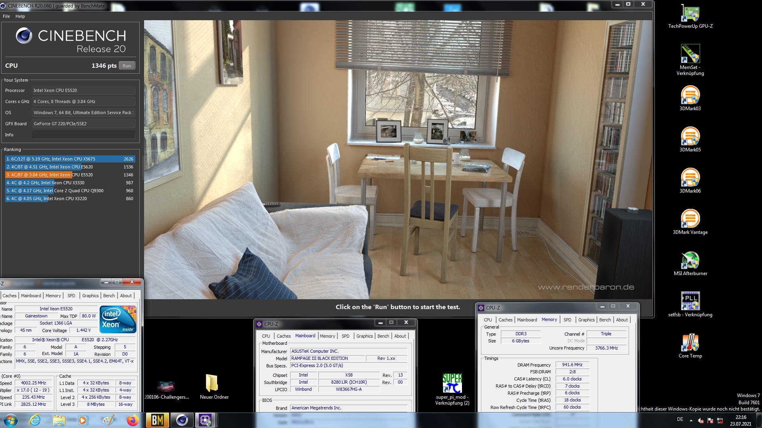Screen dimensions: 762x428
Task: Show hidden tray icons arrow
Action: pos(691,420)
